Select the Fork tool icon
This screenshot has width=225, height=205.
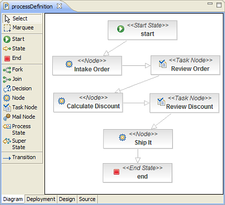7,70
